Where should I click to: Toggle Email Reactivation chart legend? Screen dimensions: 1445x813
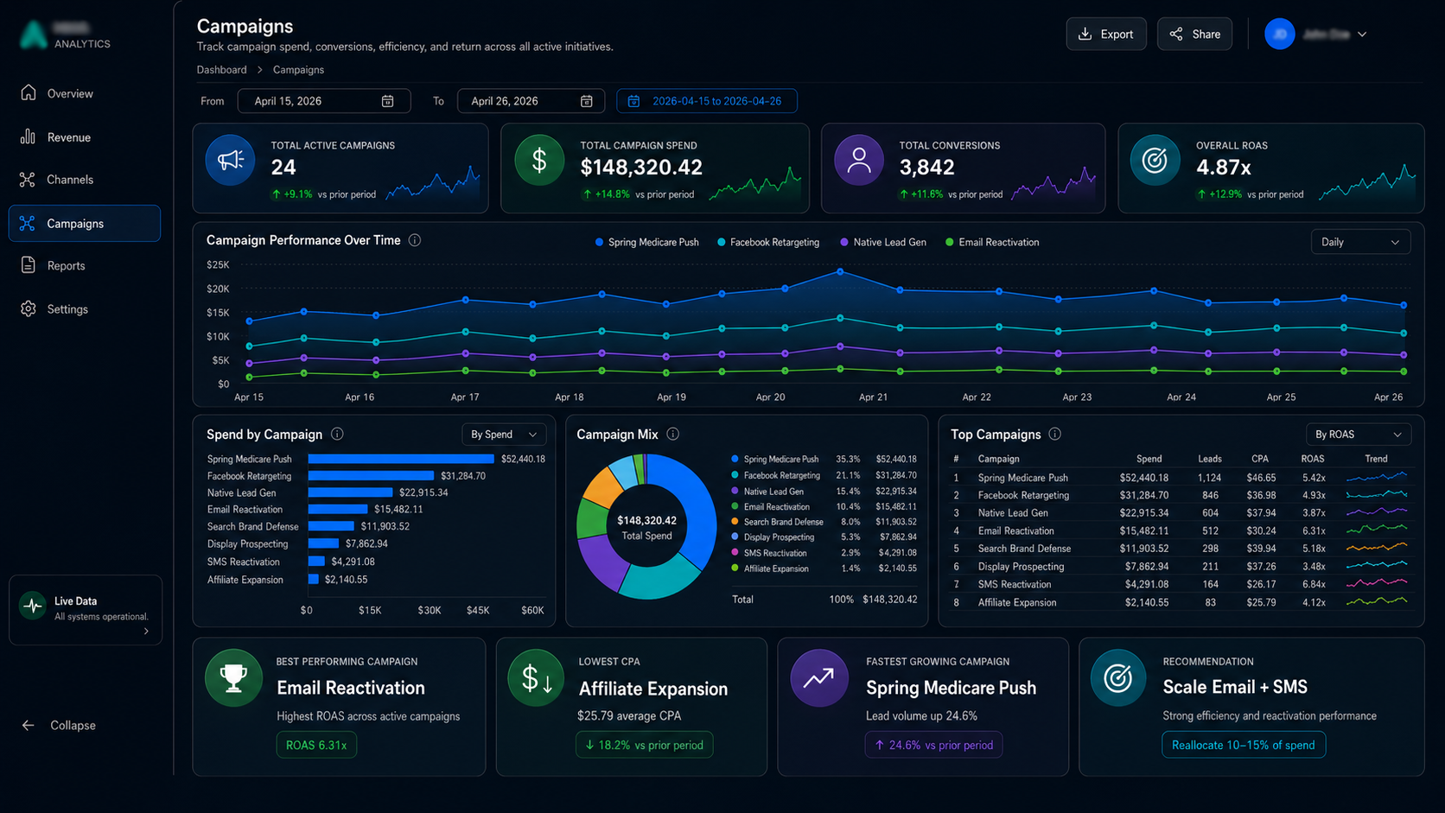point(991,242)
